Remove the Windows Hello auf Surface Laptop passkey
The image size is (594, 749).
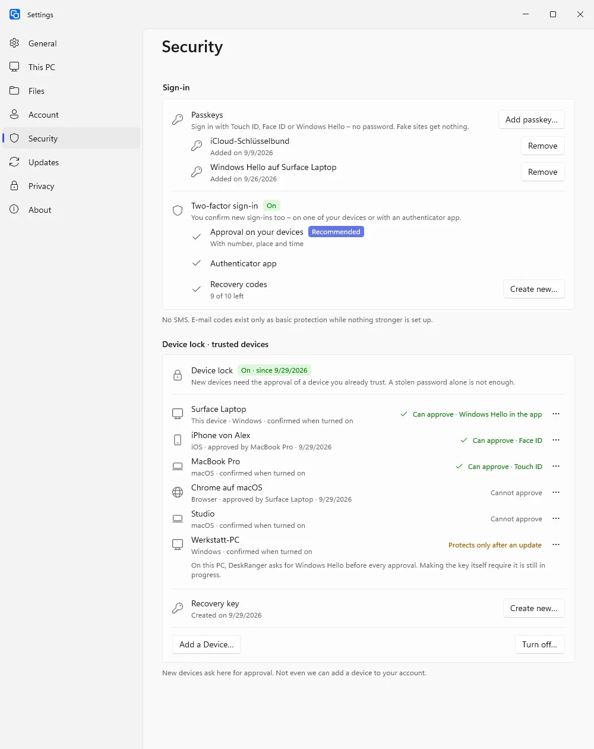tap(543, 172)
